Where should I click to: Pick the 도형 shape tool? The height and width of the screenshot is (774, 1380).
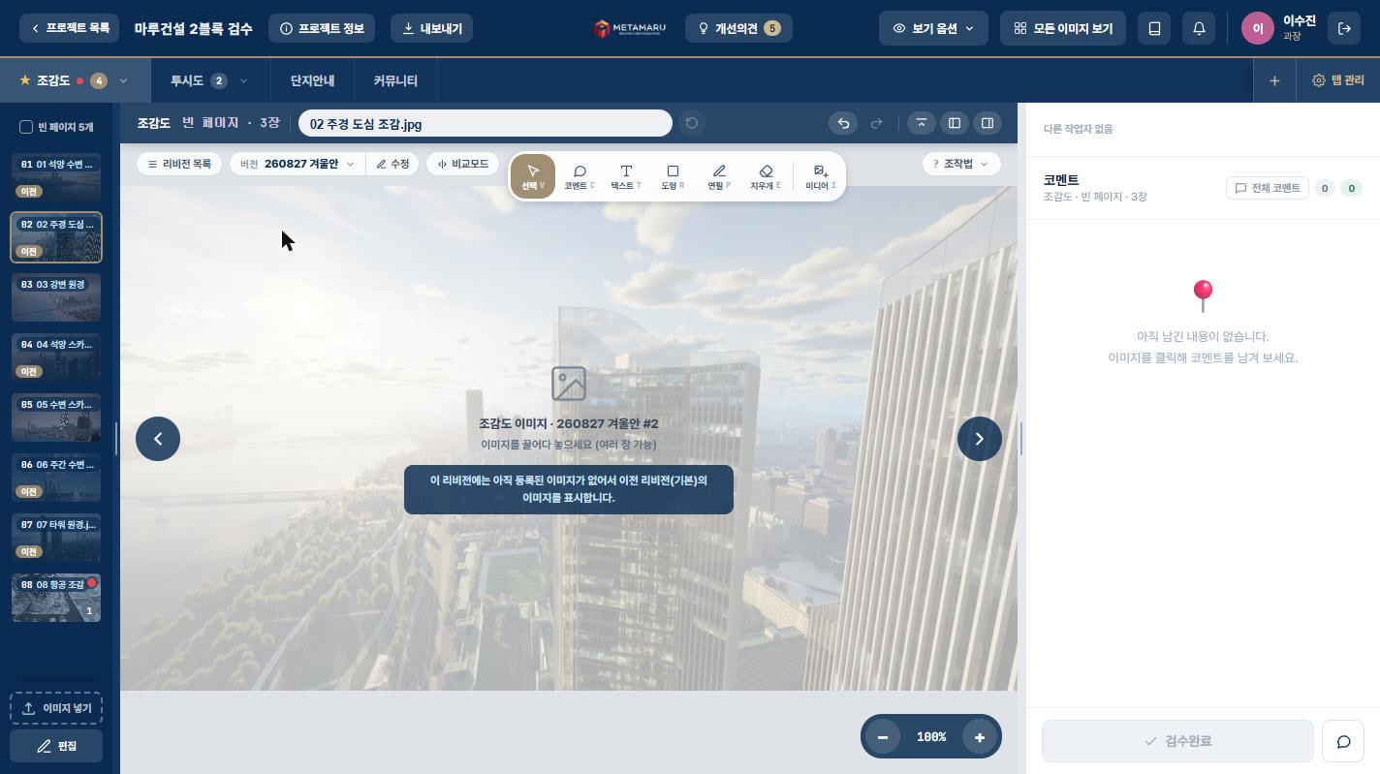click(x=673, y=176)
